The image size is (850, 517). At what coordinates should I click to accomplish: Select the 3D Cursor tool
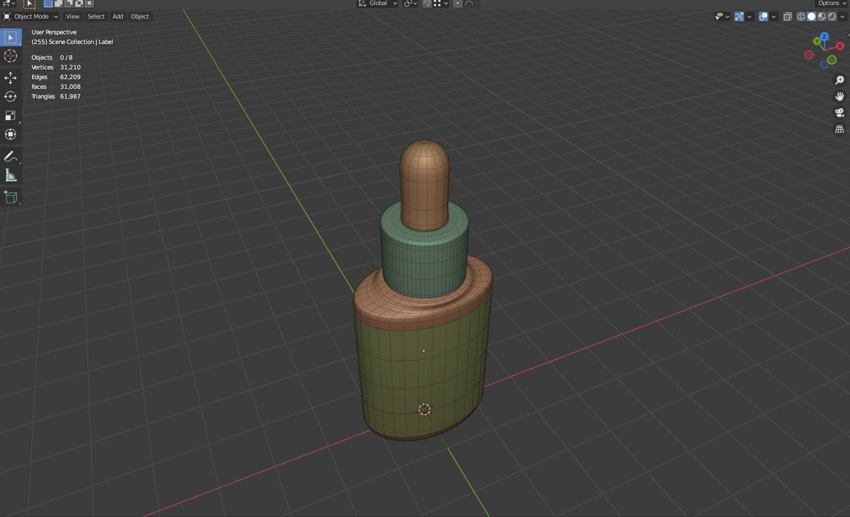[11, 56]
